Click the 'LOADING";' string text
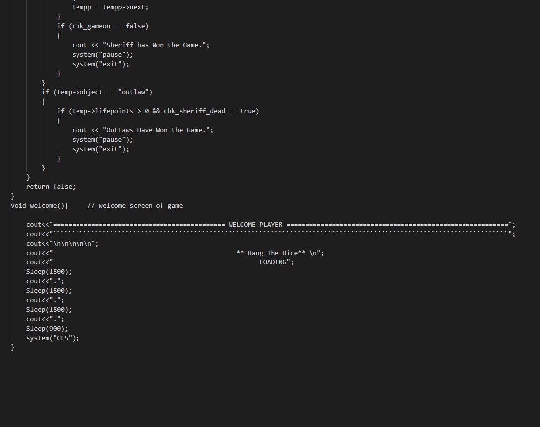The image size is (540, 427). (277, 262)
